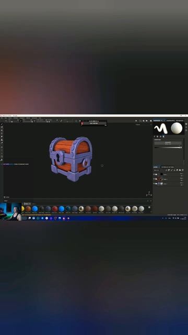Open the Help menu

tap(40, 118)
